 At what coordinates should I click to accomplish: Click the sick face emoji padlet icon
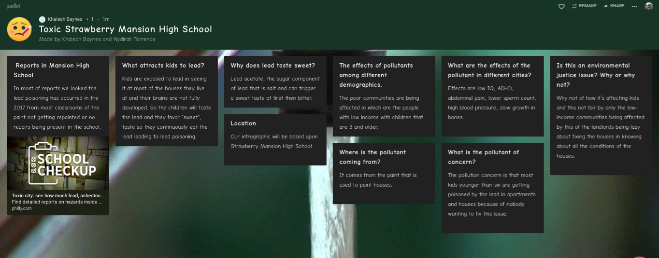[x=19, y=29]
